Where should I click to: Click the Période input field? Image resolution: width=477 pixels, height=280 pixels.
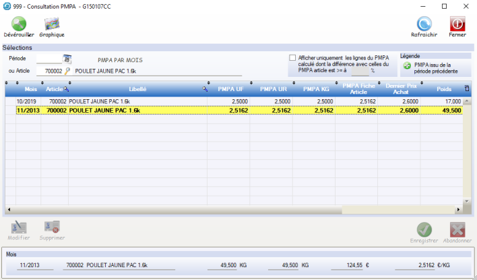(49, 59)
